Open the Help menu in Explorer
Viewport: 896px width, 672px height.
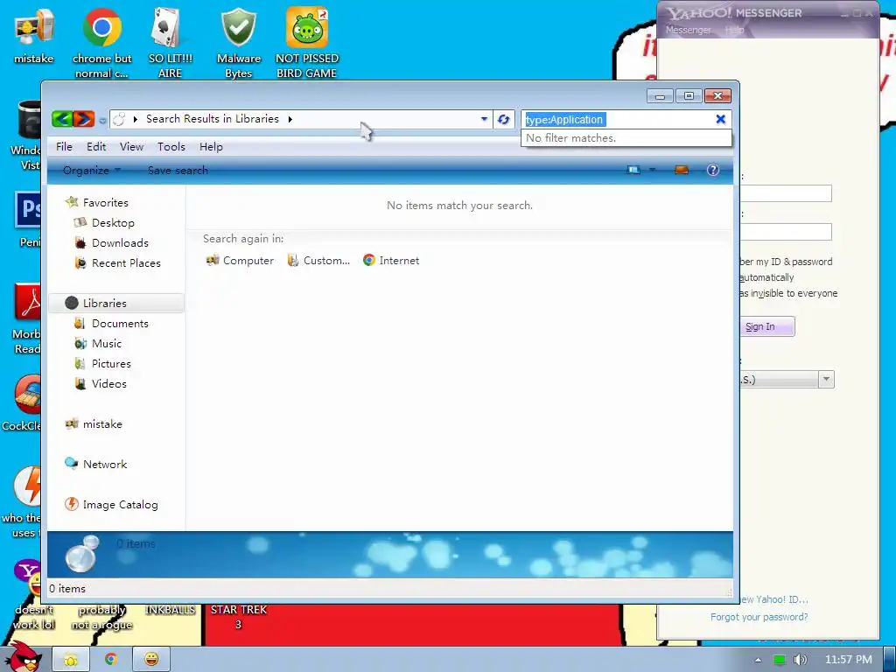[x=211, y=147]
